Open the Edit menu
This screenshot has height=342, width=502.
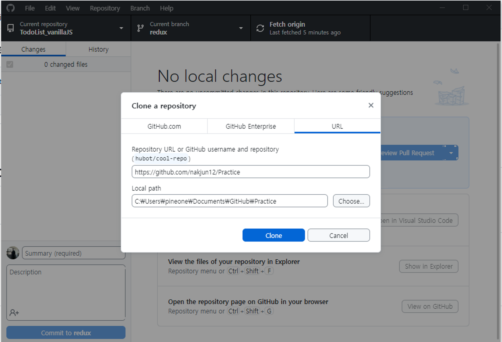(50, 8)
